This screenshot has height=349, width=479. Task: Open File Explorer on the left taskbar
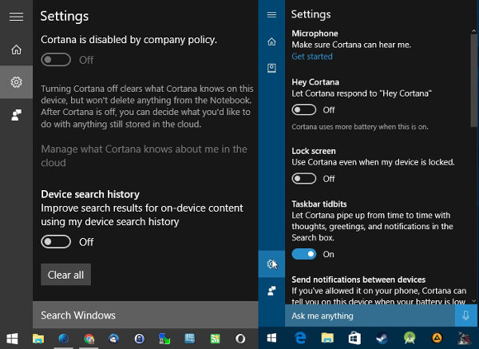[38, 339]
